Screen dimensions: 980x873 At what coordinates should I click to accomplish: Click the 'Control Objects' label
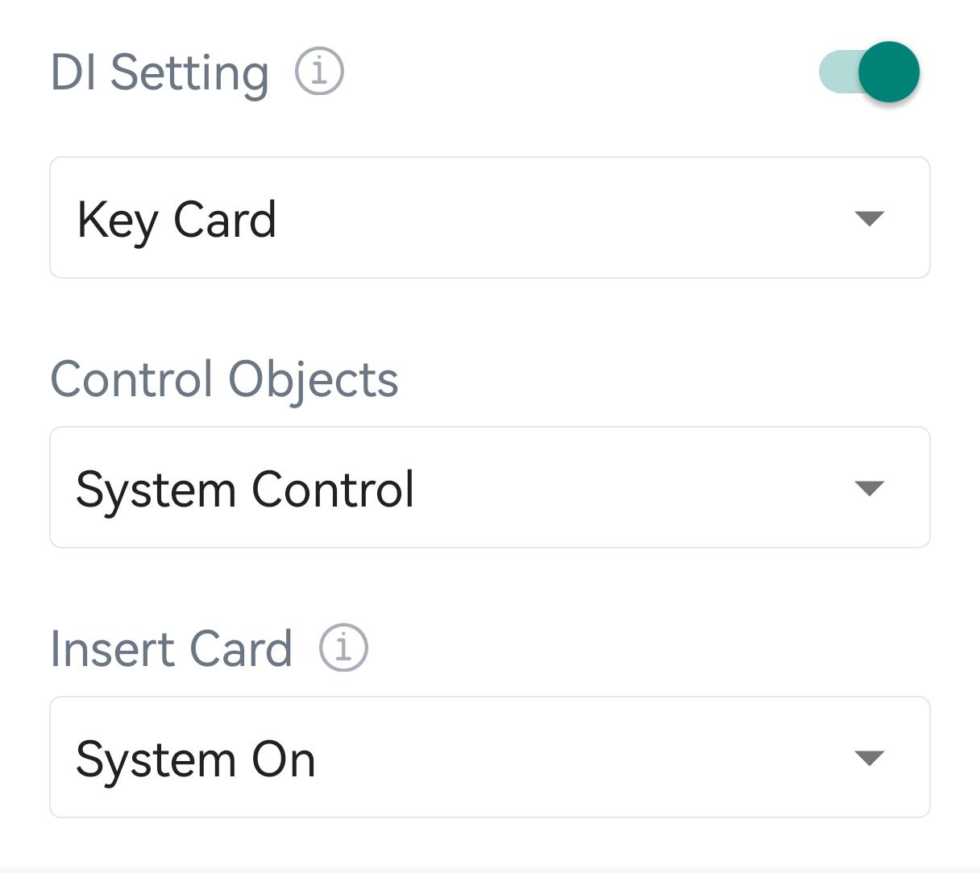224,379
